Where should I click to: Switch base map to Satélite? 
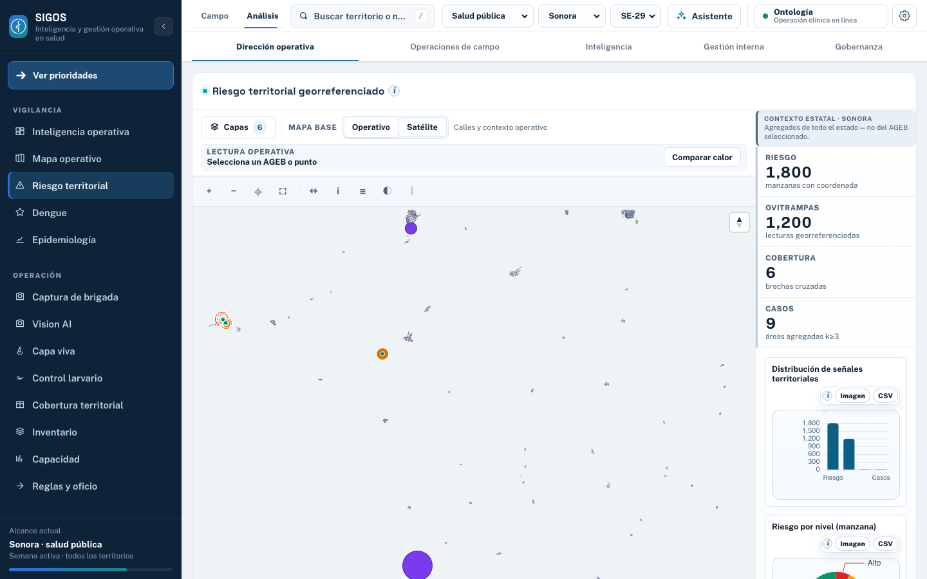coord(422,127)
